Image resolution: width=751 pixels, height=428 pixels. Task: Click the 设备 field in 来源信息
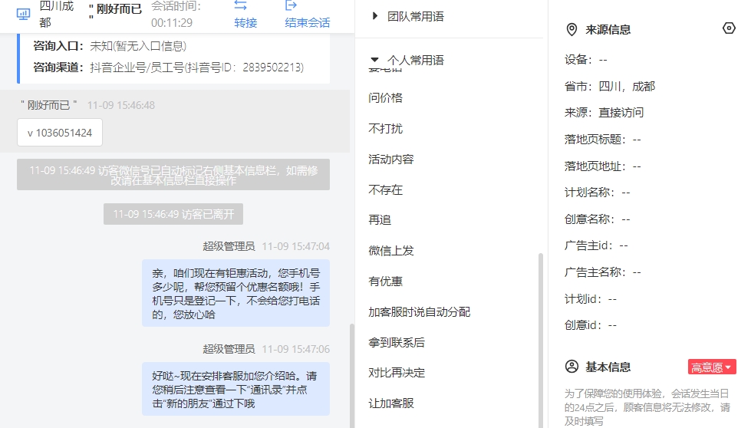click(586, 59)
